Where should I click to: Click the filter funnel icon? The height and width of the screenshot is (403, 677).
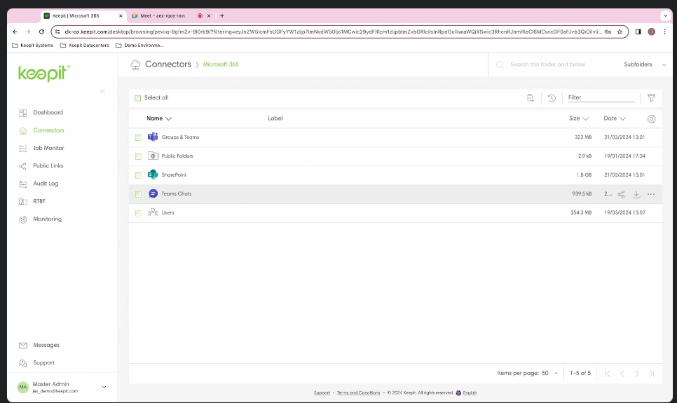[651, 98]
